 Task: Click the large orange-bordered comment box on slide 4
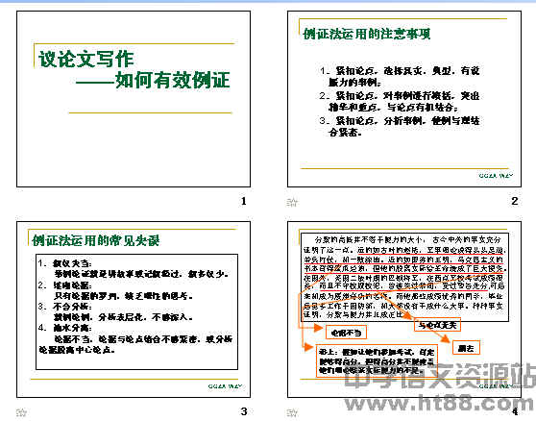(378, 360)
